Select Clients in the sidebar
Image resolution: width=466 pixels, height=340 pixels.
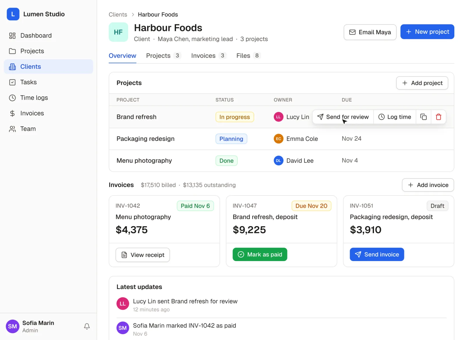(x=48, y=66)
